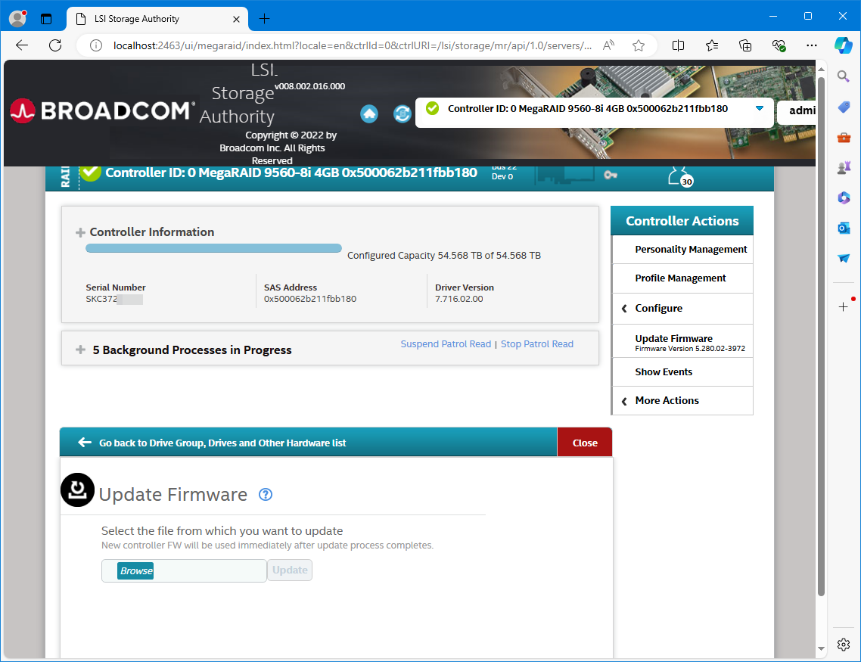Open Copilot icon in browser toolbar

tap(844, 45)
